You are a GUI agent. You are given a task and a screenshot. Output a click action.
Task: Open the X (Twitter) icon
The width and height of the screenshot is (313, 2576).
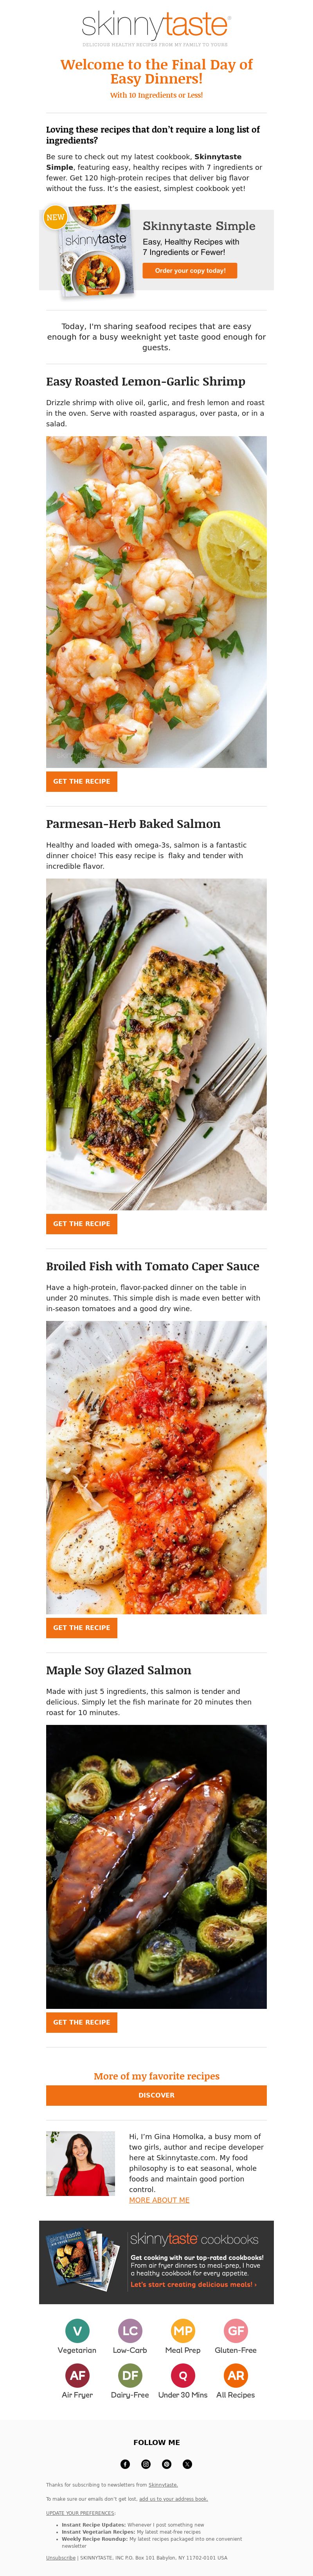pos(187,2464)
